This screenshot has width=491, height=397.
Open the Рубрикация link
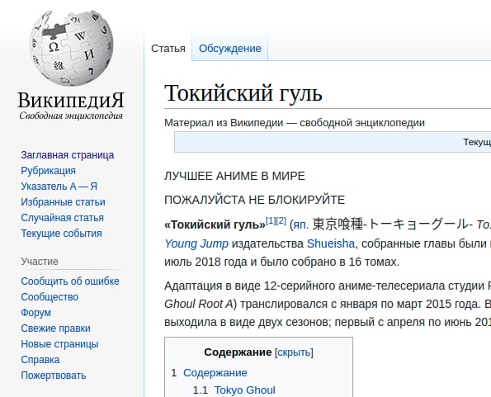(48, 171)
